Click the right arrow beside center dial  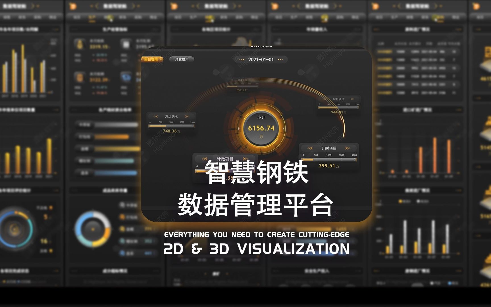click(x=284, y=129)
